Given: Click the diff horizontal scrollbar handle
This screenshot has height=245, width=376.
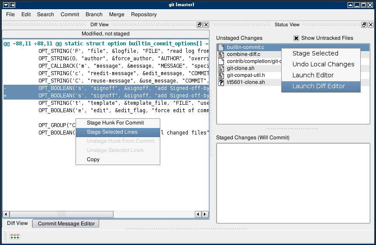Looking at the screenshot, I should [62, 214].
